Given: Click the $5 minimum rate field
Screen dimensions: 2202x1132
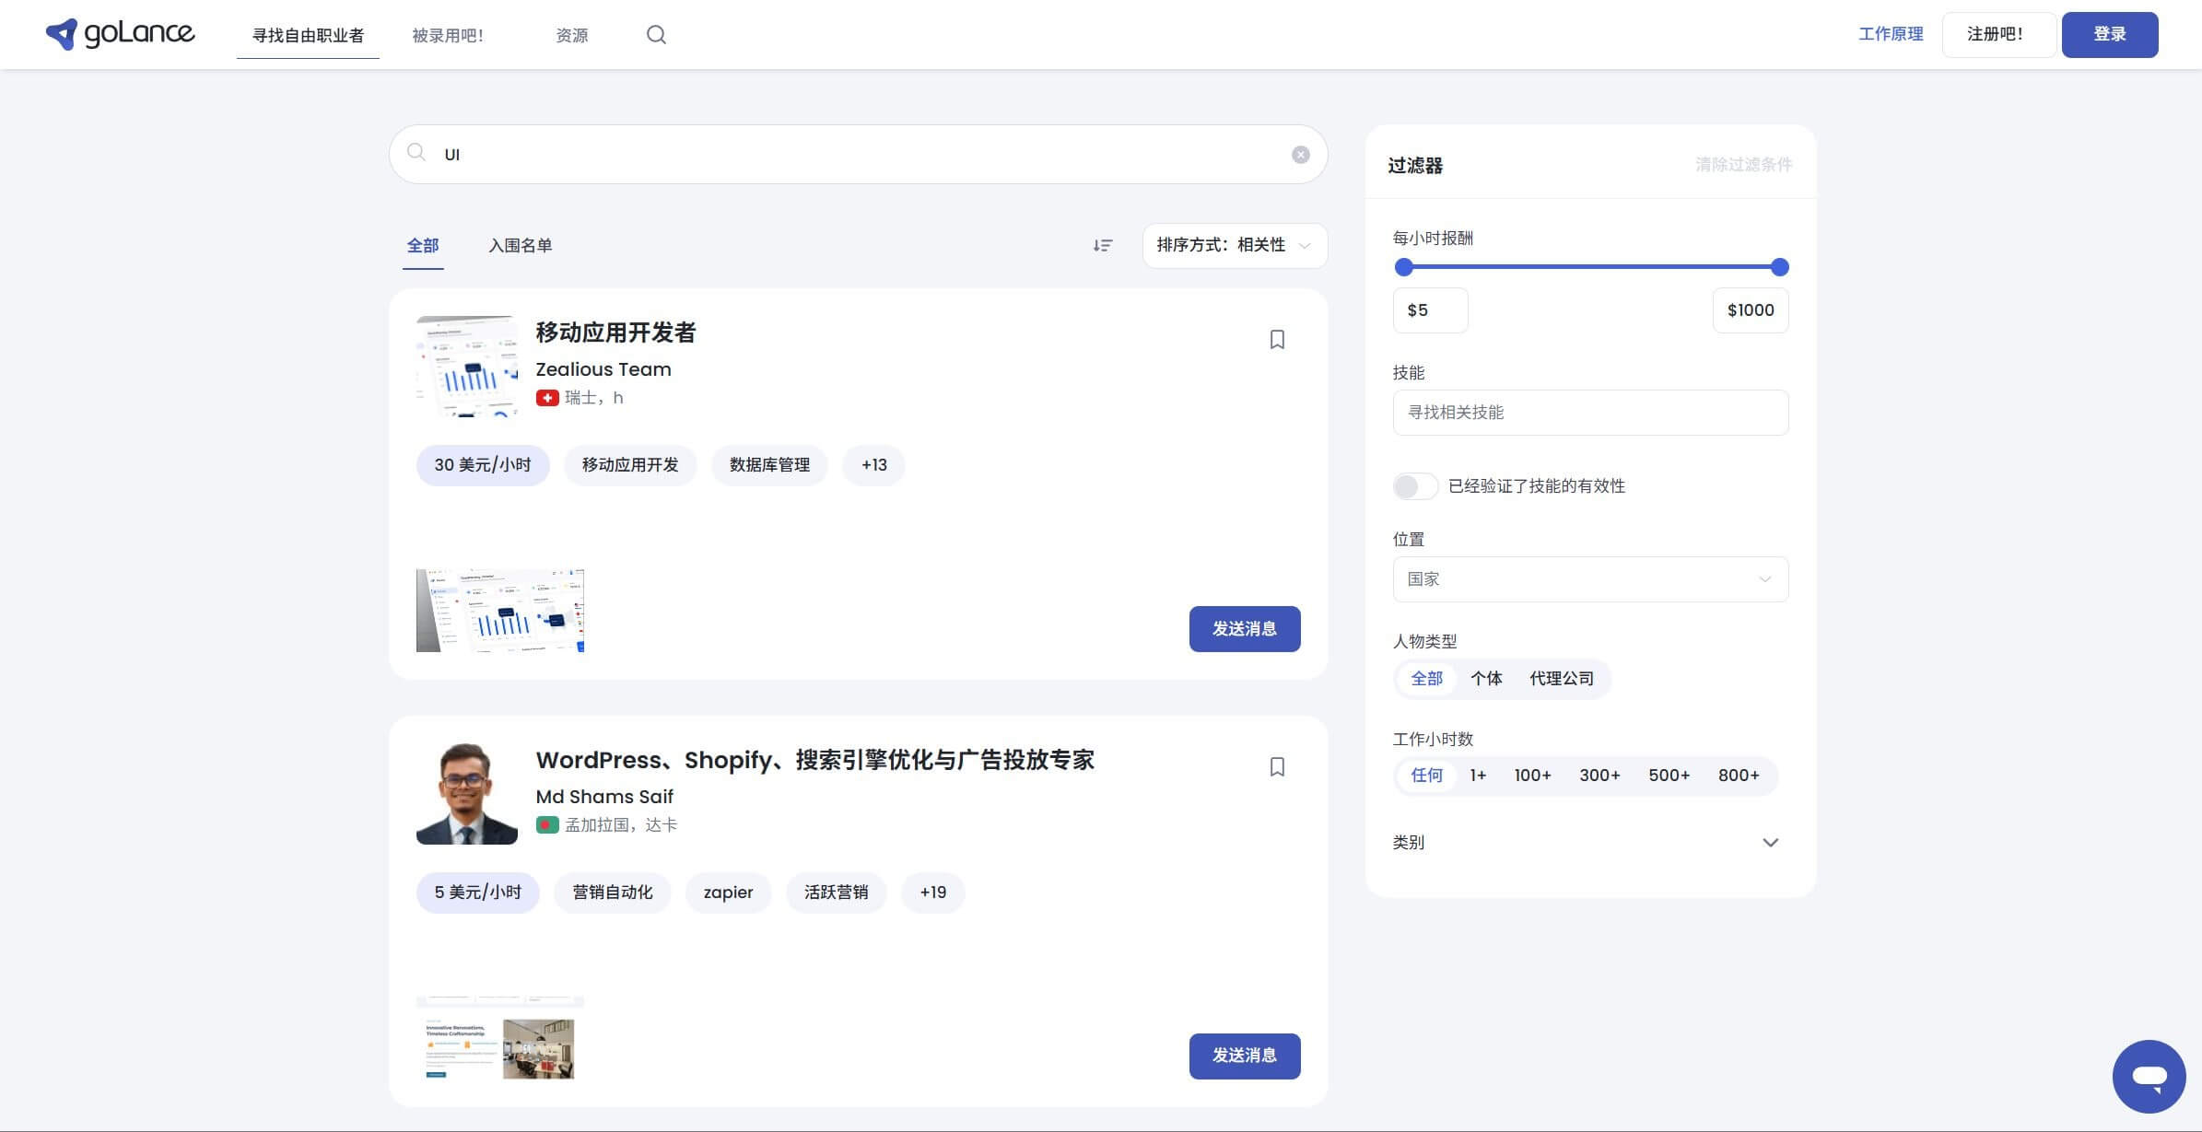Looking at the screenshot, I should 1431,310.
